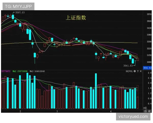Click the 3150 price axis label
153x123 pixels.
click(x=149, y=55)
